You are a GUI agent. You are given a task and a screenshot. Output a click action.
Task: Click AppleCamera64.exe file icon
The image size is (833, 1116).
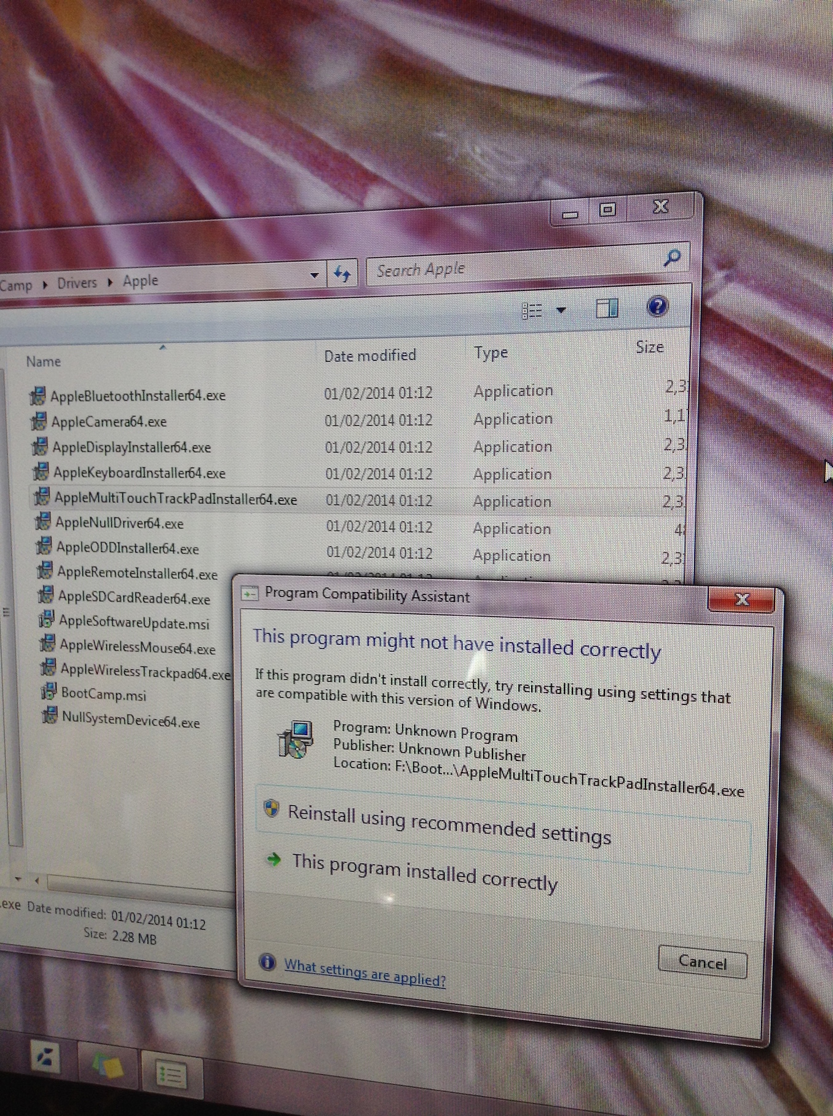click(x=38, y=421)
